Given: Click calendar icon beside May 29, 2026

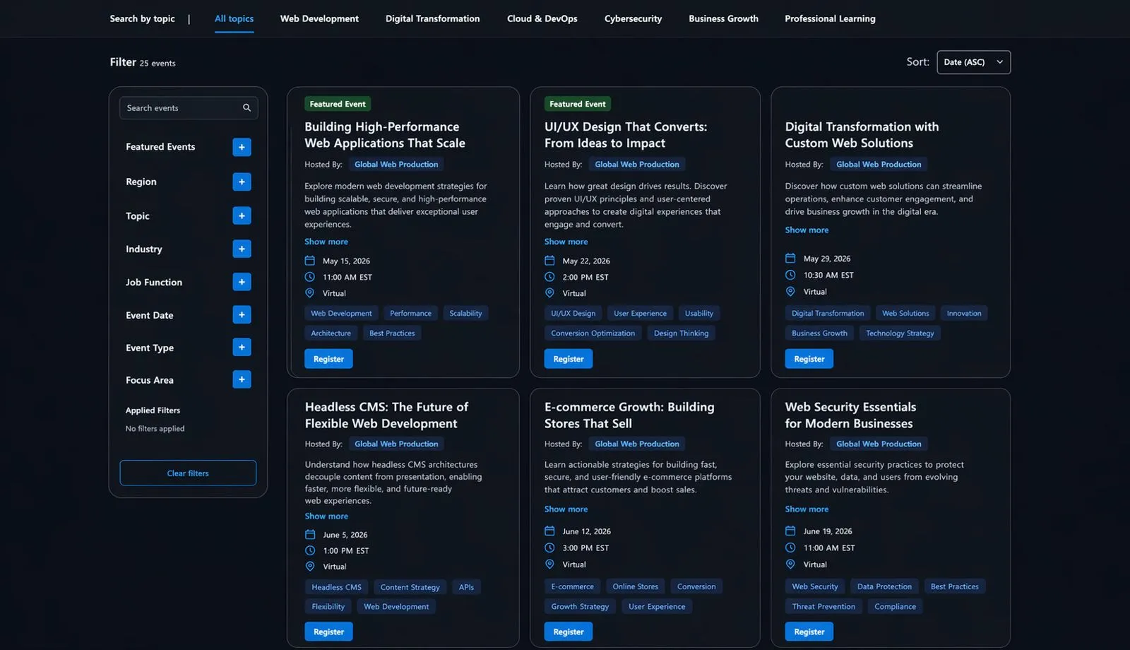Looking at the screenshot, I should 790,259.
